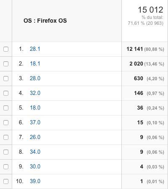Open the 26.0 version link
168x189 pixels.
(x=35, y=137)
